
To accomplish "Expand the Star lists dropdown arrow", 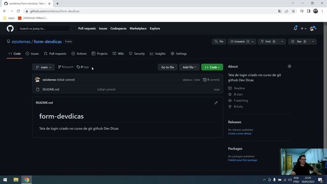I will pos(313,41).
